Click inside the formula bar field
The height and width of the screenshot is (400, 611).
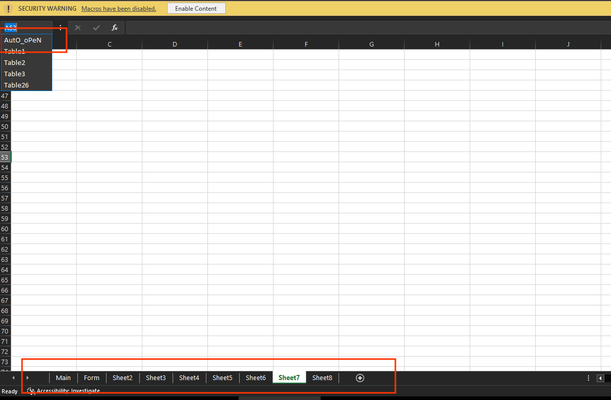(359, 28)
